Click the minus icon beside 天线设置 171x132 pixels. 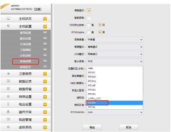pyautogui.click(x=45, y=44)
